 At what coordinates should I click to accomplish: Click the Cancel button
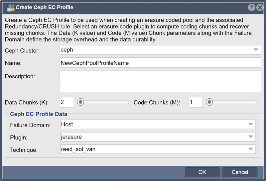[x=240, y=172]
